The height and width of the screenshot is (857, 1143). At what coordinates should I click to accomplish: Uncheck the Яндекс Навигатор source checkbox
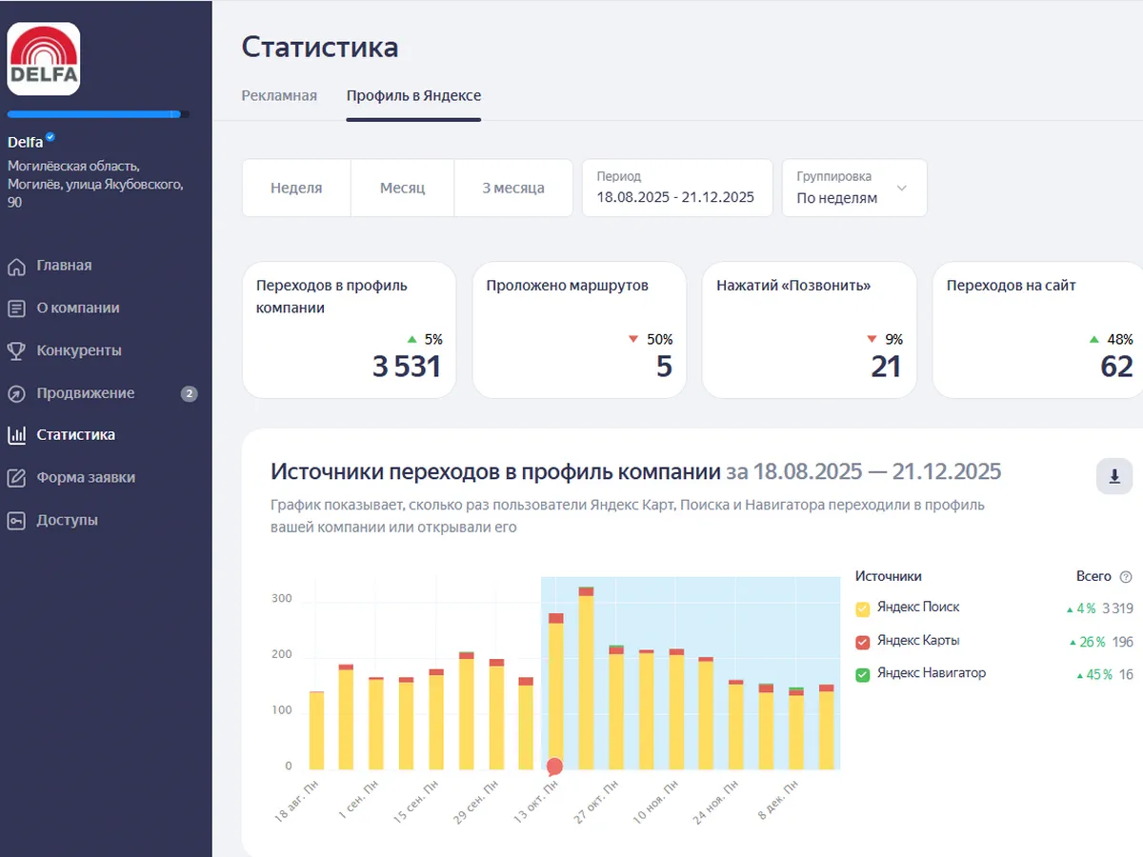(x=863, y=675)
